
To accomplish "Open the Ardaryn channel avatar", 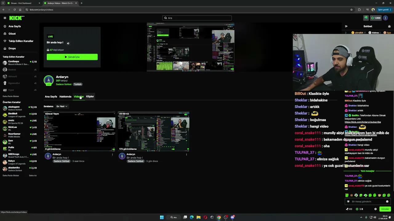I will point(48,80).
